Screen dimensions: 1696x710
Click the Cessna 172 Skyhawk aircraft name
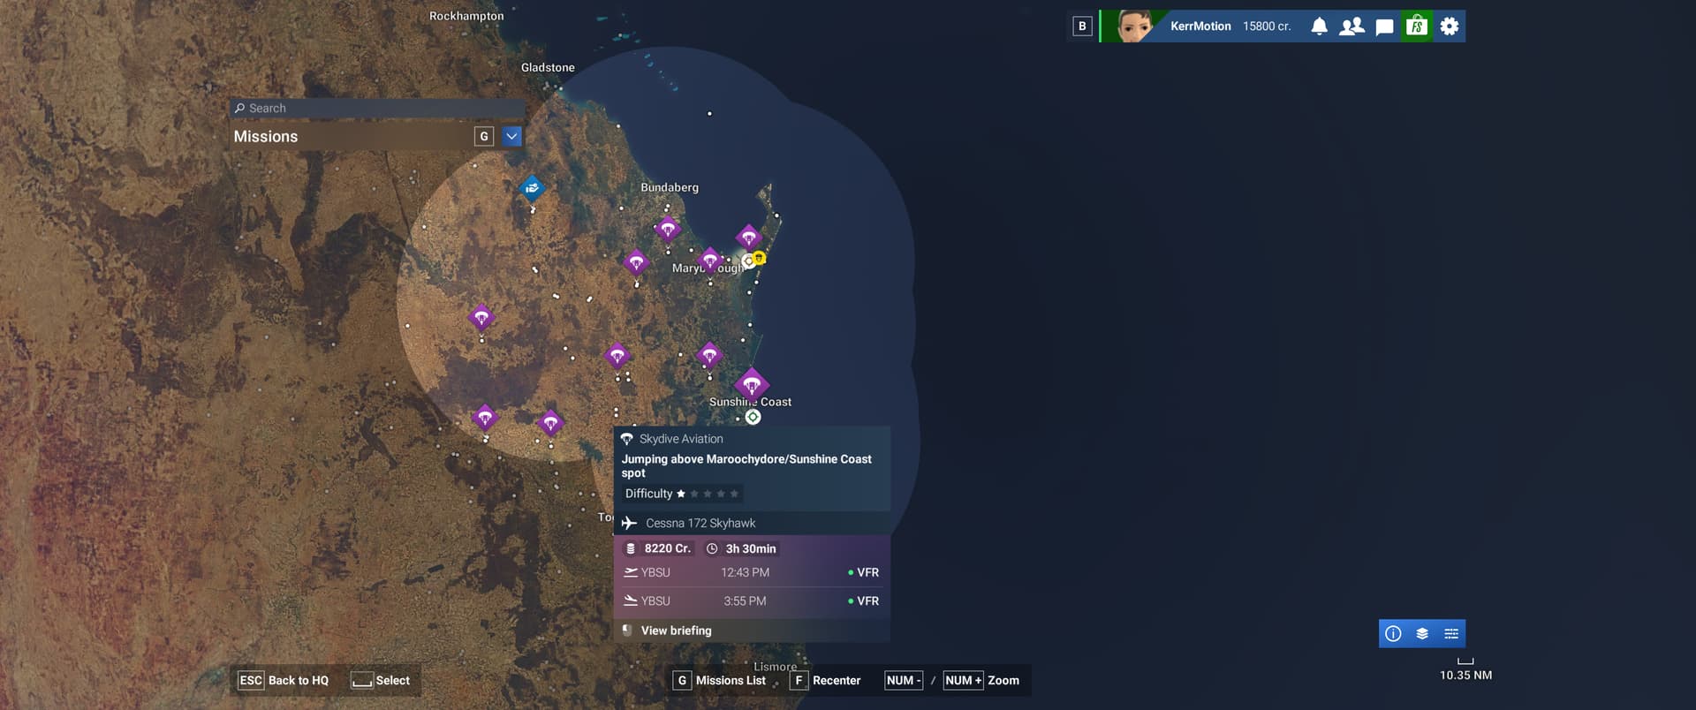click(700, 523)
